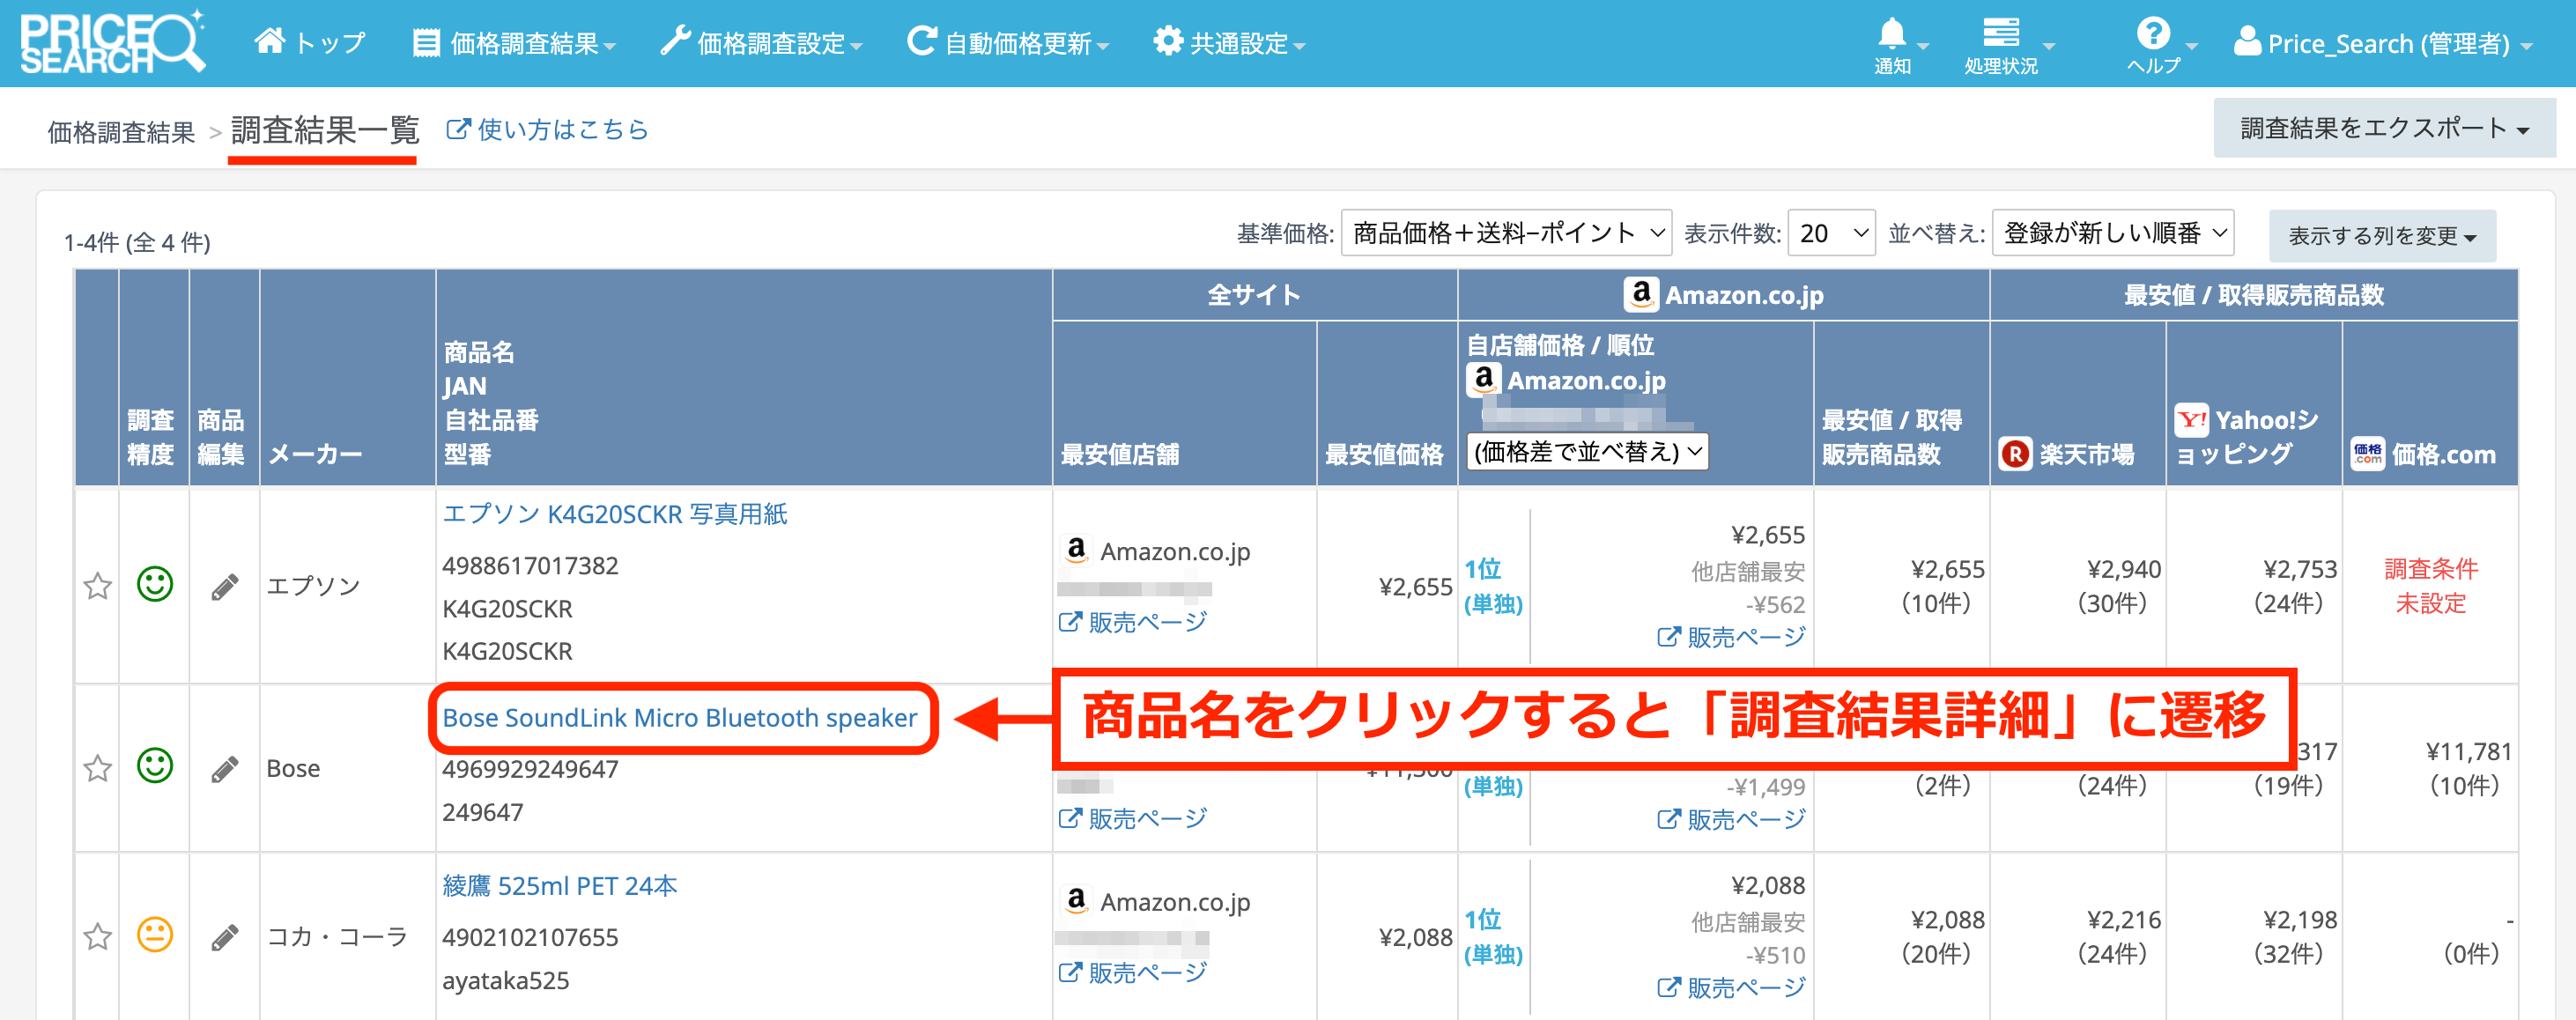
Task: Open the 自動価格更新 menu
Action: click(1008, 44)
